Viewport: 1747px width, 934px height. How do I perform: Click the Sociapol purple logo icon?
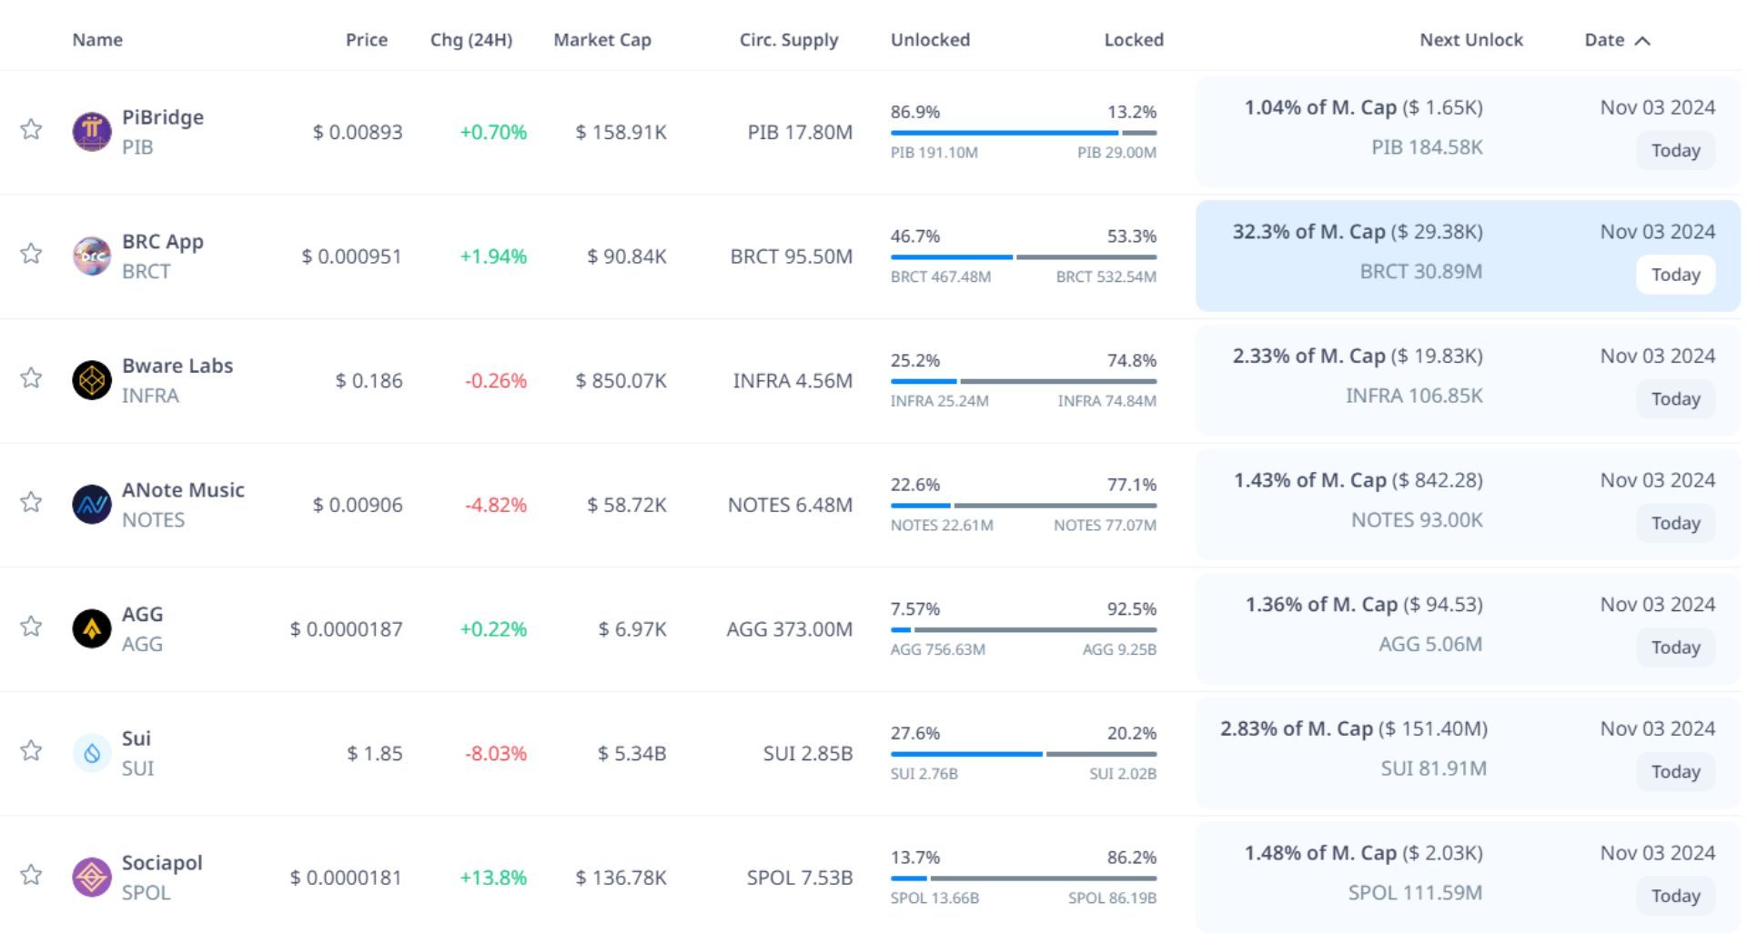(x=92, y=878)
